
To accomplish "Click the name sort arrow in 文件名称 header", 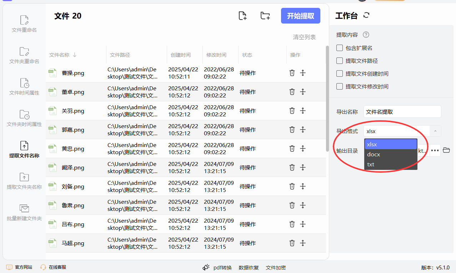I will [x=75, y=55].
